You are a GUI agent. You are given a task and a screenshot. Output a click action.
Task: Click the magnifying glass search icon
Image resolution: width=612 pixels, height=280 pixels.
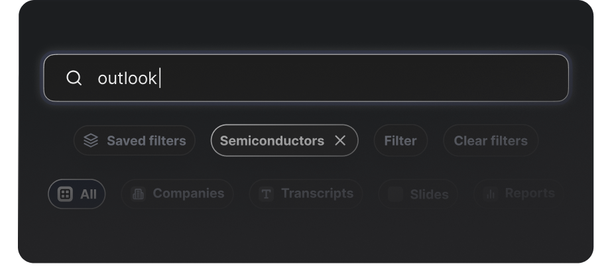click(x=74, y=78)
